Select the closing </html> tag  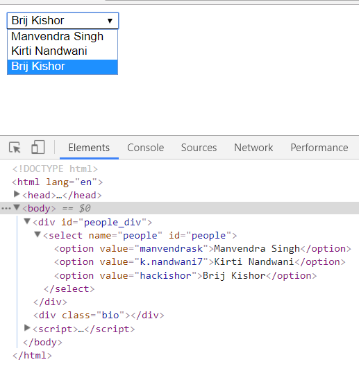(32, 355)
